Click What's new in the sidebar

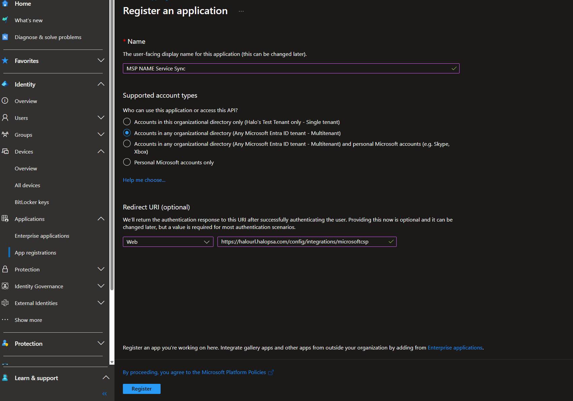[x=29, y=20]
